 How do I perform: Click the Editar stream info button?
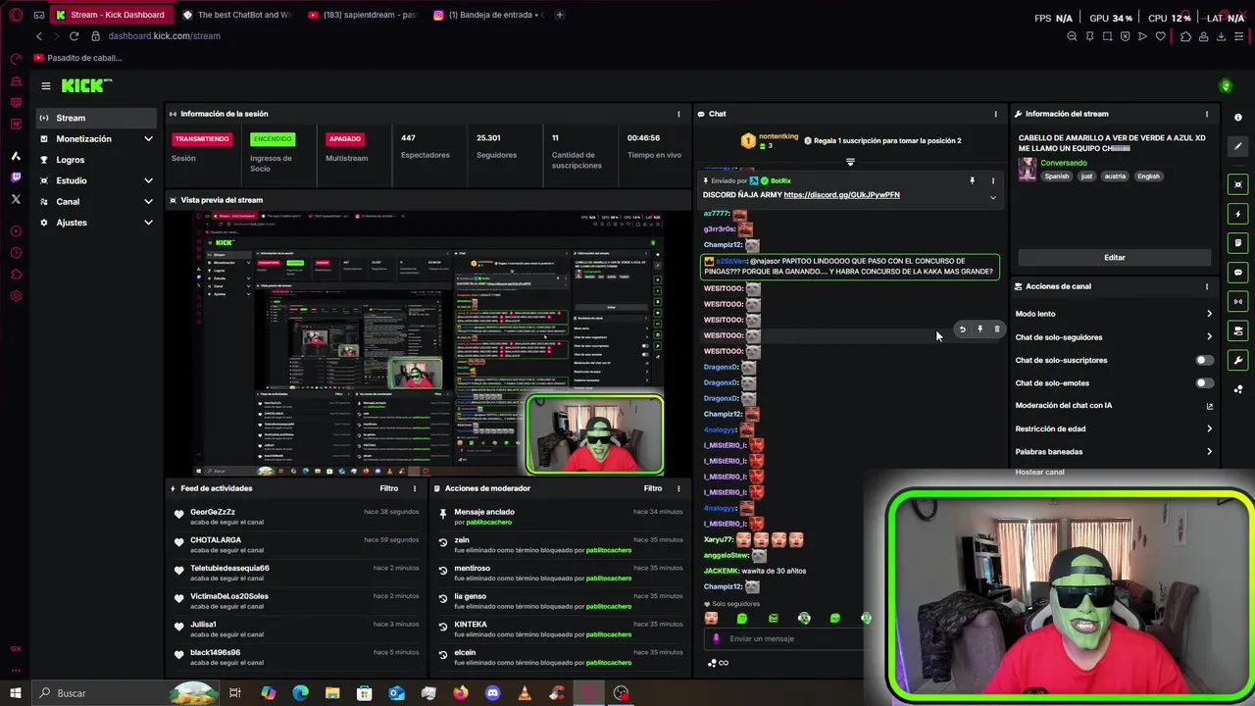pos(1115,257)
